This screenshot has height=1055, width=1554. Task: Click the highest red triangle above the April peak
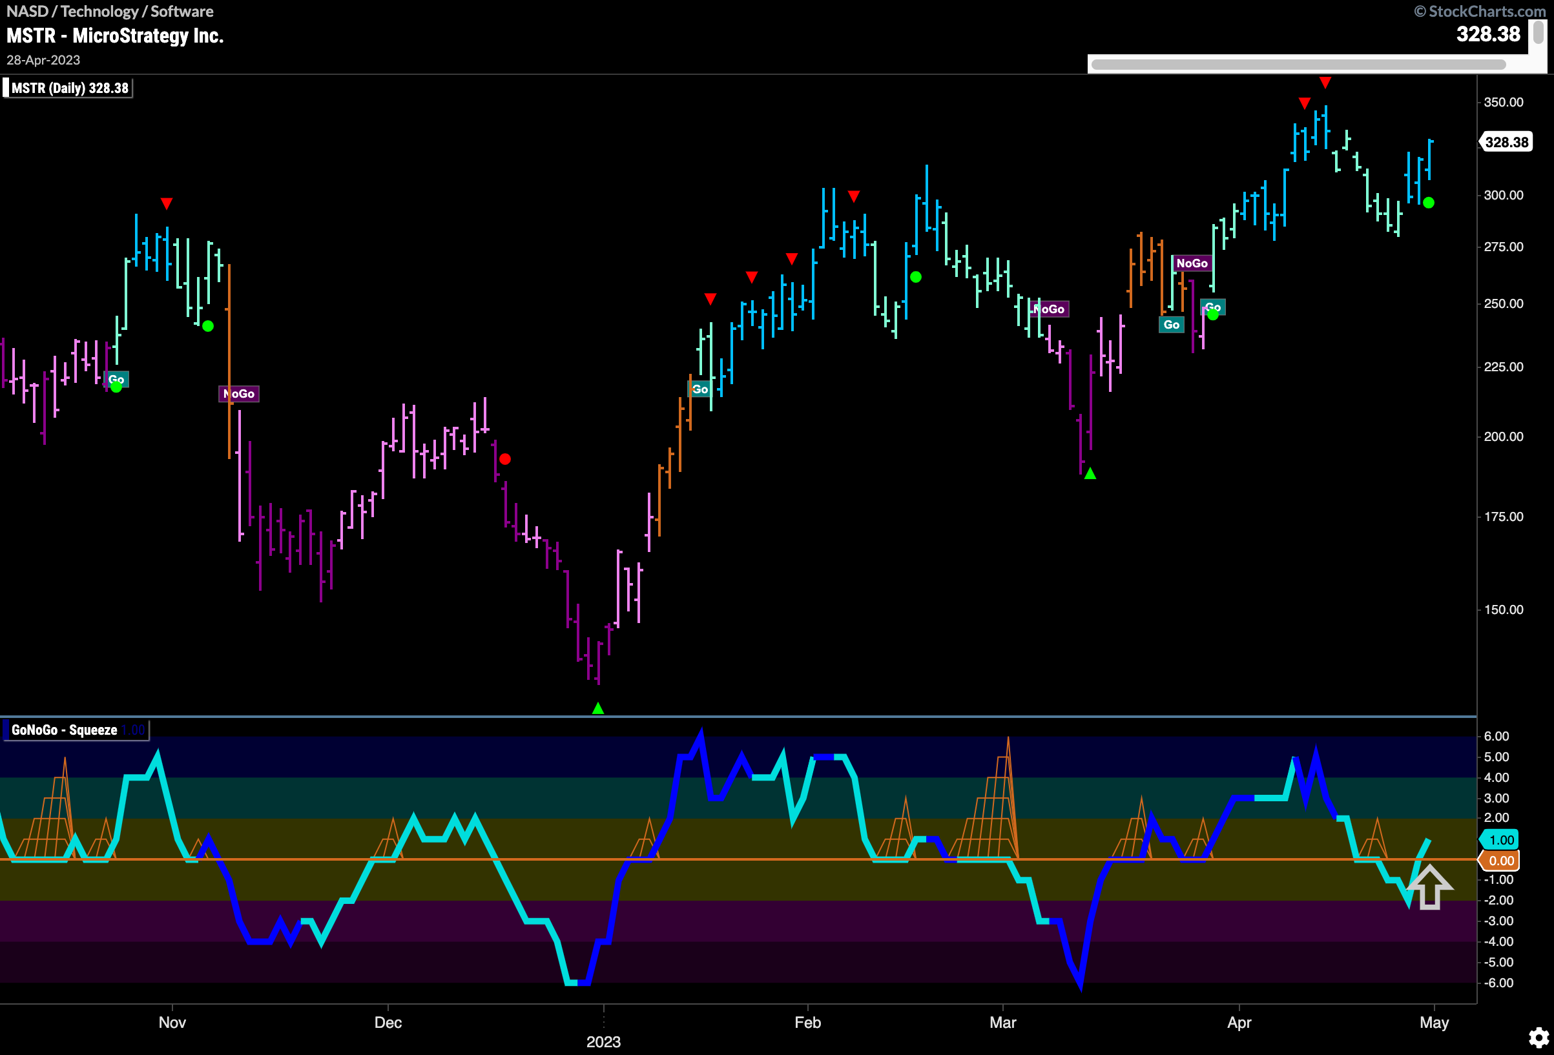pyautogui.click(x=1325, y=82)
